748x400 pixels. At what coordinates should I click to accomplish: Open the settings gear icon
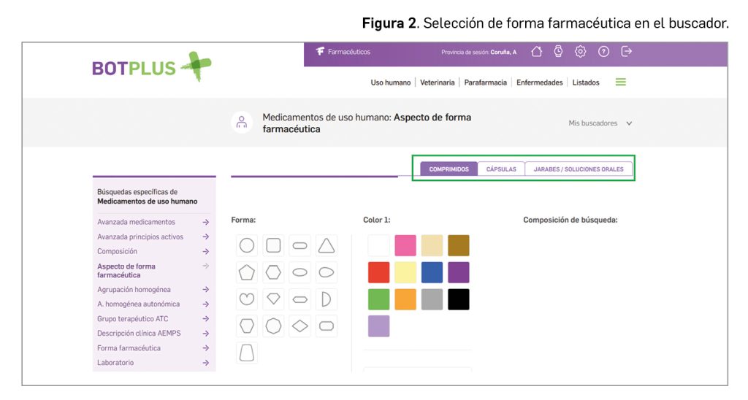point(581,51)
